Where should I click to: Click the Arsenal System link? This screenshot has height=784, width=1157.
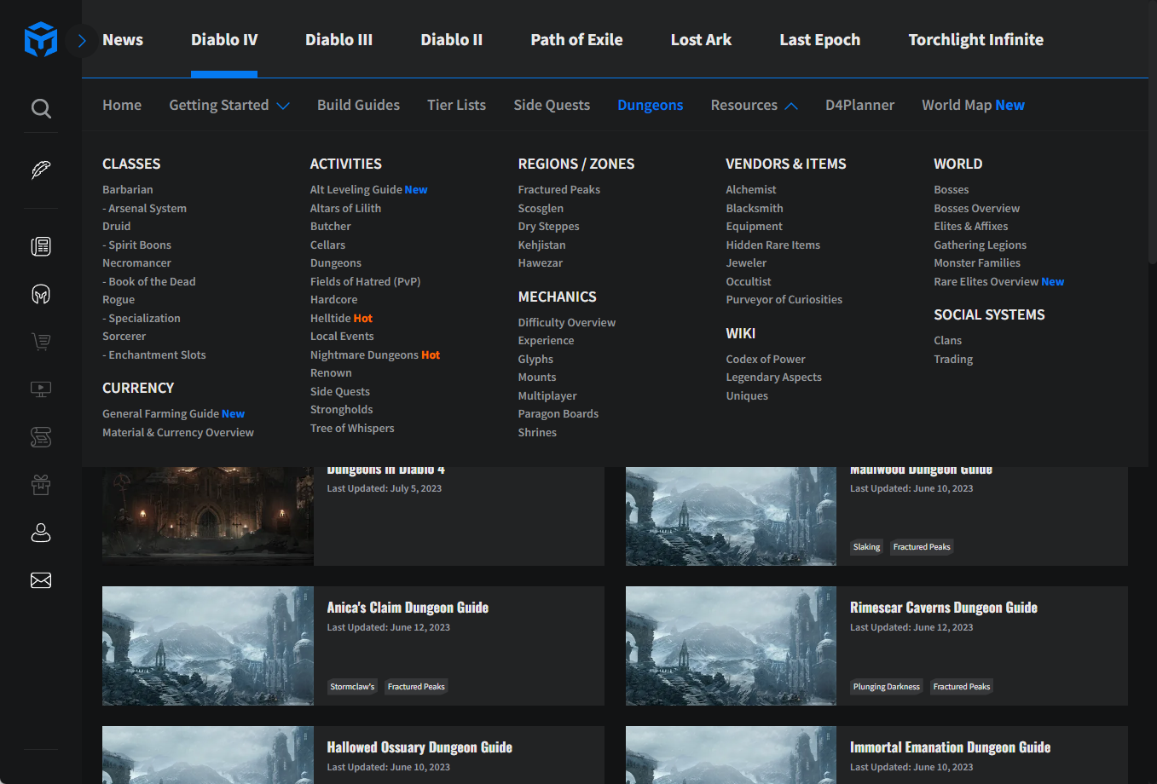coord(145,208)
